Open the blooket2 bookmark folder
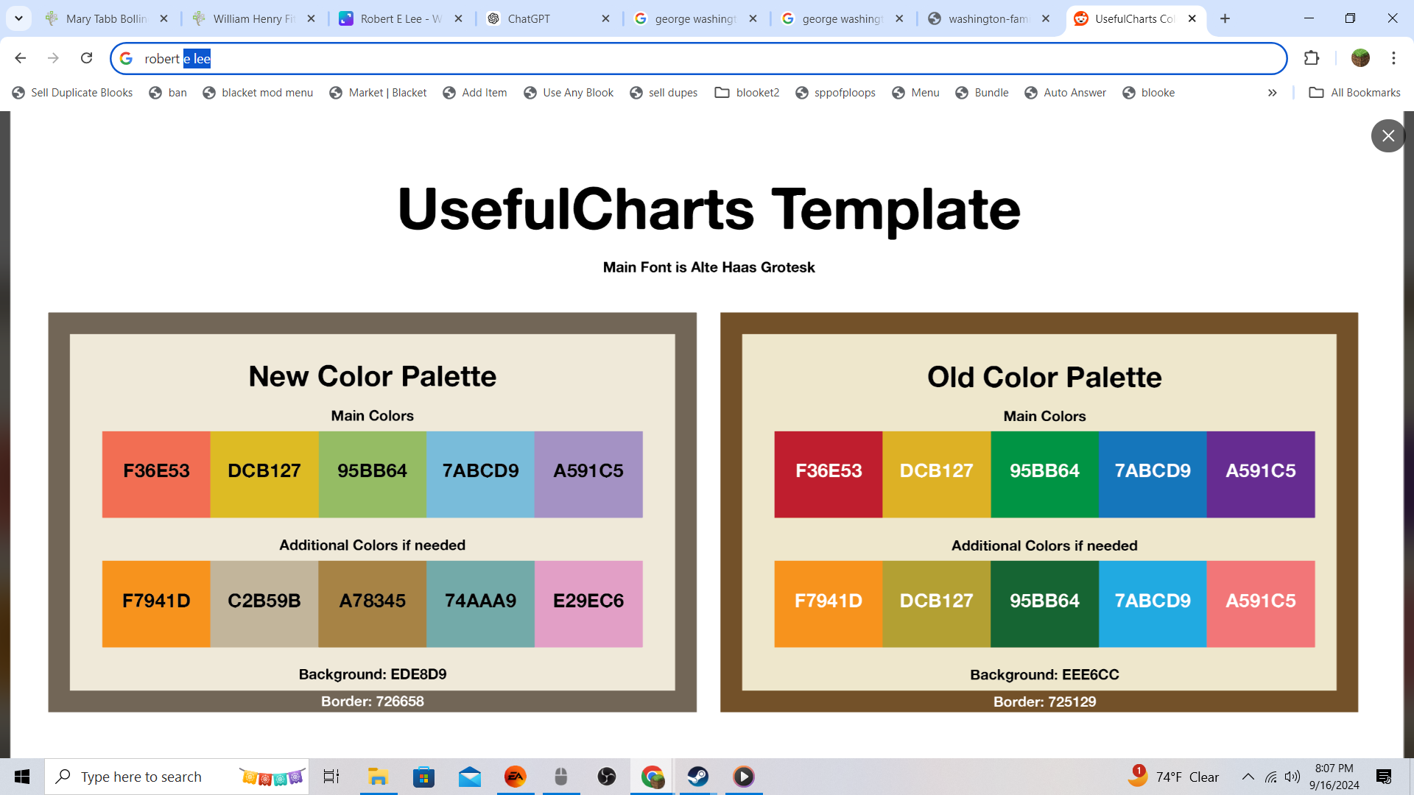 coord(747,93)
